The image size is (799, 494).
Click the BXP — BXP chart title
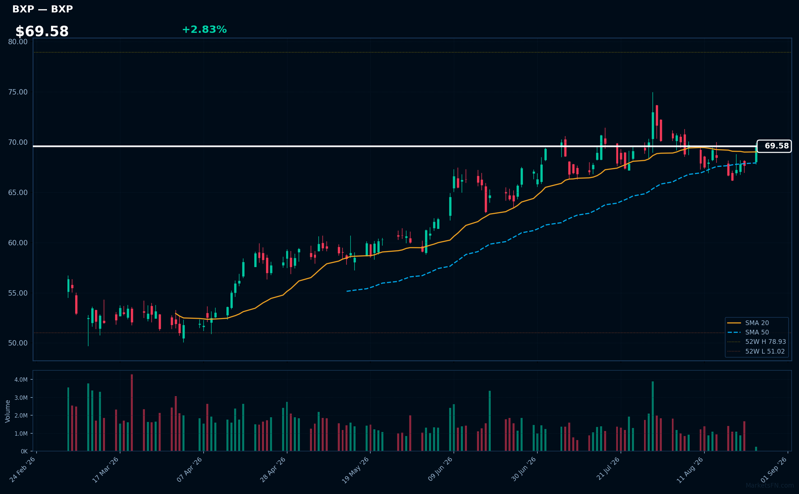point(43,9)
